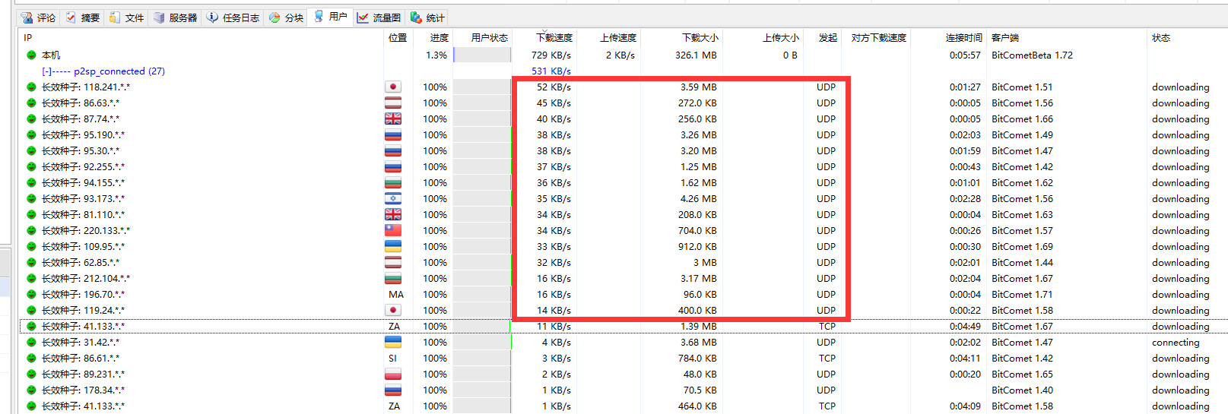This screenshot has height=414, width=1228.
Task: Click the 客户端 column header
Action: pos(1005,38)
